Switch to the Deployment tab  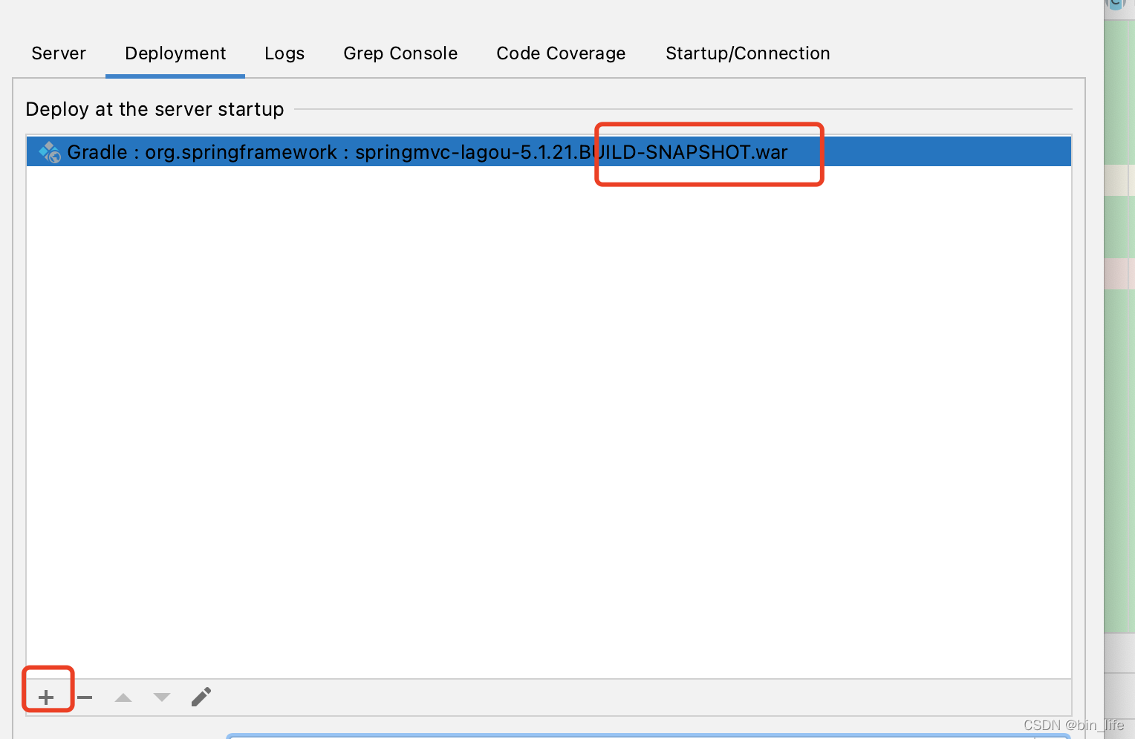[x=175, y=53]
